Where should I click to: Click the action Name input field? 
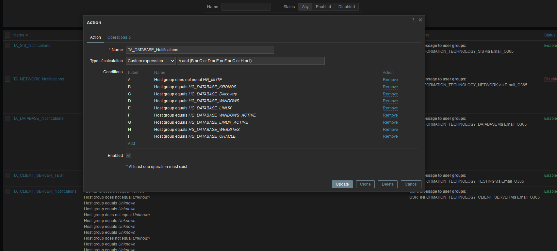tap(200, 50)
